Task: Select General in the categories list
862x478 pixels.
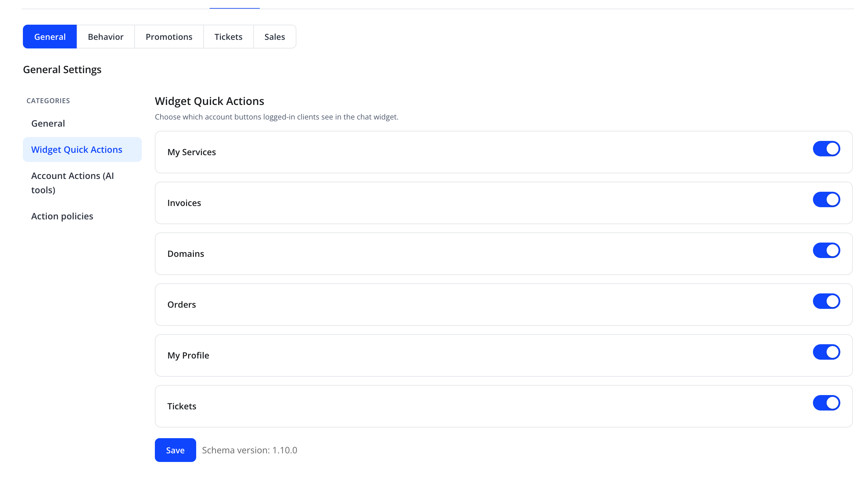Action: tap(82, 124)
